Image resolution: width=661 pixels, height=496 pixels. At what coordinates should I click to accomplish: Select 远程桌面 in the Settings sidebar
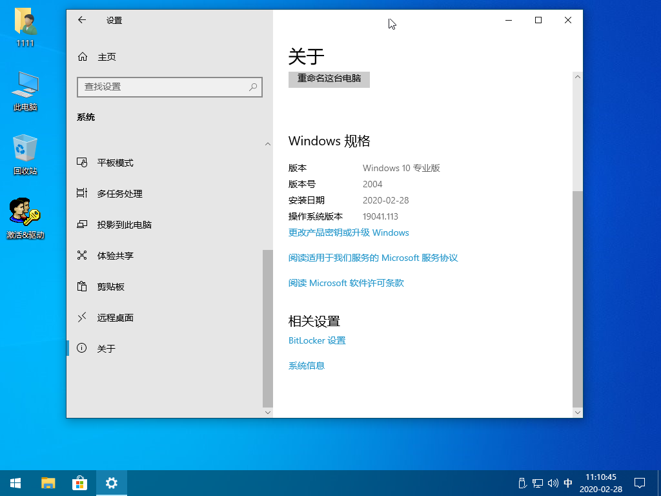pos(83,317)
